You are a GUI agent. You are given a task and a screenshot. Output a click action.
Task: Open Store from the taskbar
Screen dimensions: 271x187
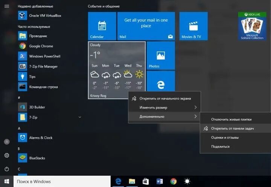coord(146,181)
